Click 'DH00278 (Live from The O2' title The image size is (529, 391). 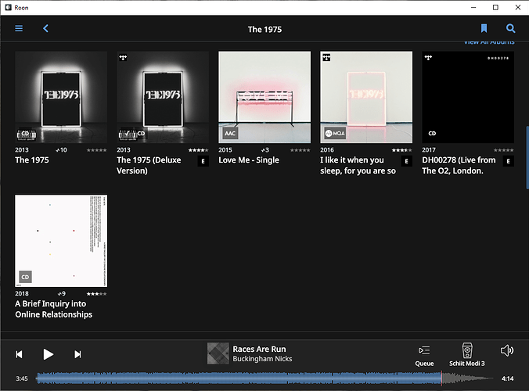pyautogui.click(x=459, y=165)
